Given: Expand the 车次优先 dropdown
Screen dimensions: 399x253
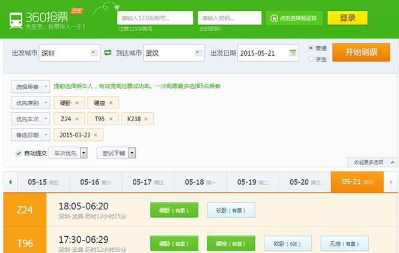Looking at the screenshot, I should (84, 153).
